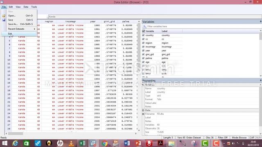Open Adobe Acrobat Reader from the taskbar

coord(160,143)
